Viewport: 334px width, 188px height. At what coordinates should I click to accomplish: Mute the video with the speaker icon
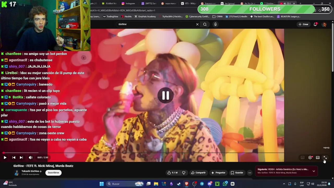tap(31, 157)
